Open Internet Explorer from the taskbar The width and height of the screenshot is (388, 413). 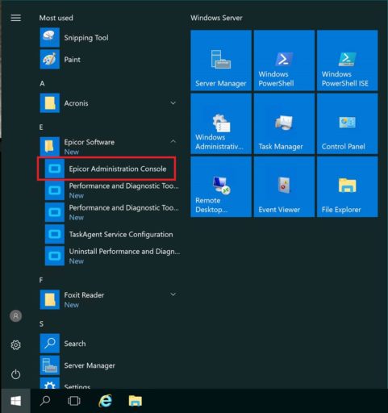pyautogui.click(x=106, y=401)
